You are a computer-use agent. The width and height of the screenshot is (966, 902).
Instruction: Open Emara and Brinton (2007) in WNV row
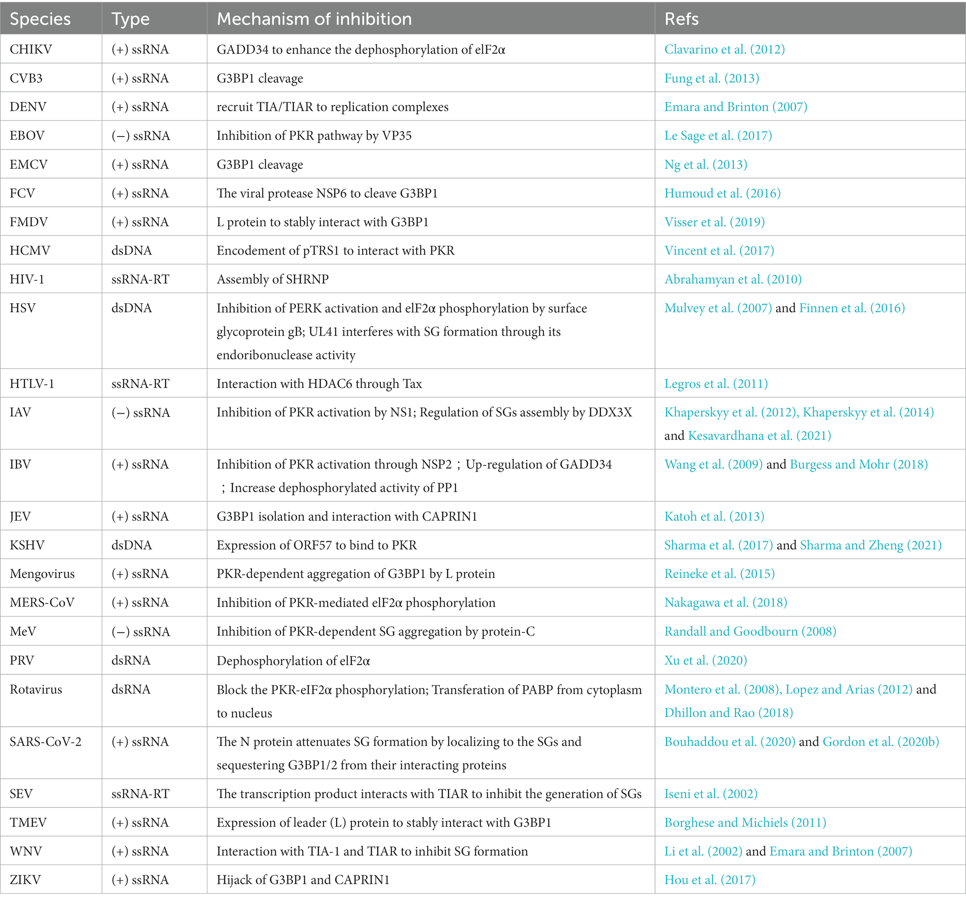[841, 851]
